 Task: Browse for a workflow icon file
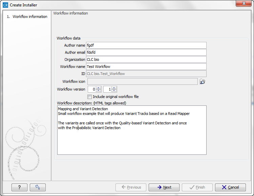click(x=202, y=81)
